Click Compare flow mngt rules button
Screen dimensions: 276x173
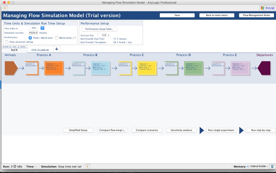point(112,130)
